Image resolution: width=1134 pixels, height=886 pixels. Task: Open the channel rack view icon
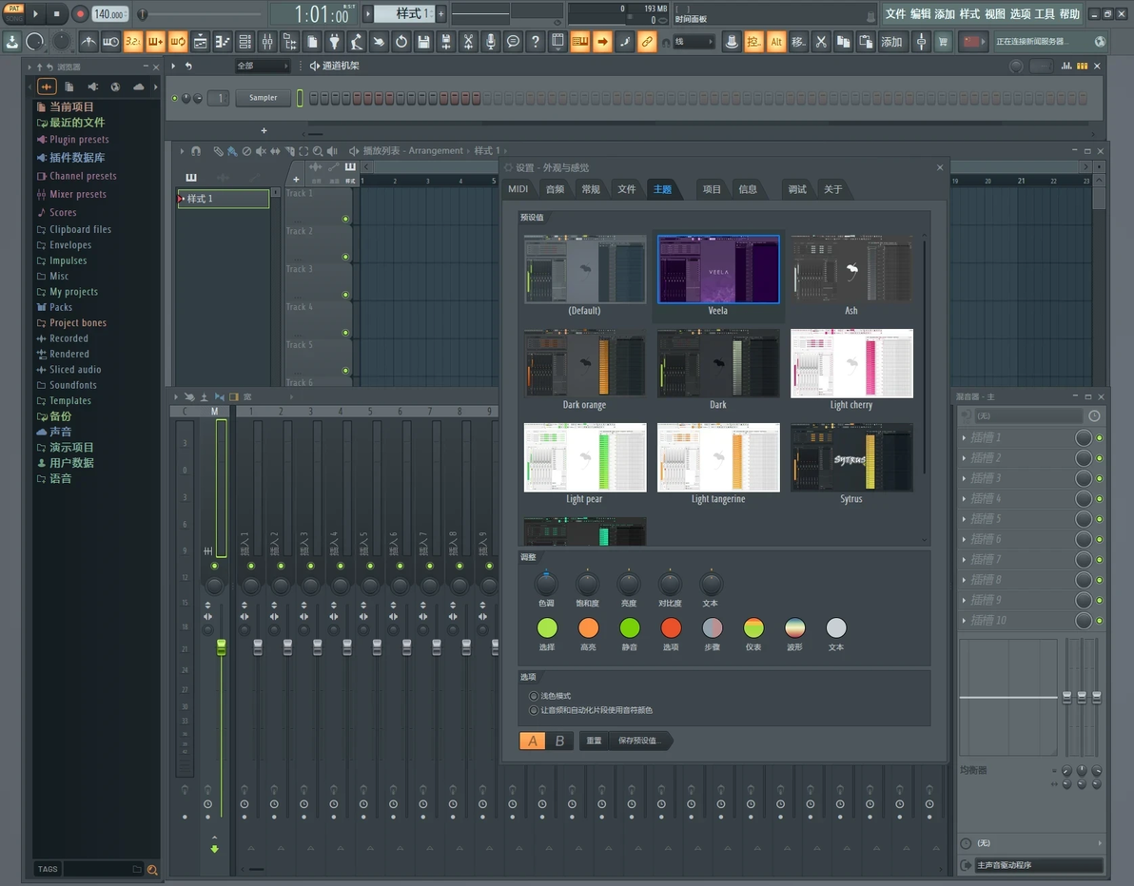(245, 42)
